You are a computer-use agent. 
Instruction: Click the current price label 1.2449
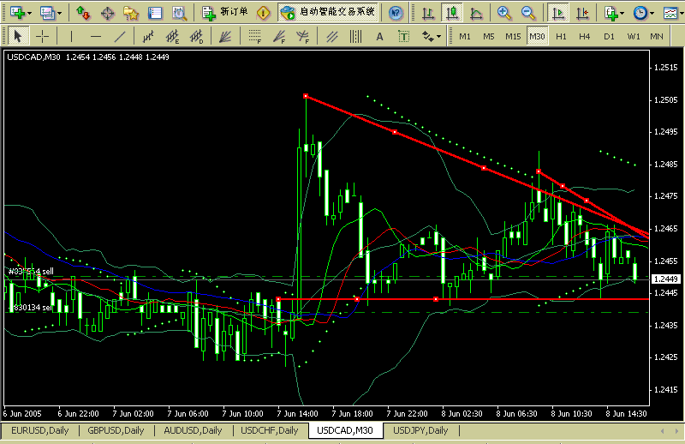666,279
